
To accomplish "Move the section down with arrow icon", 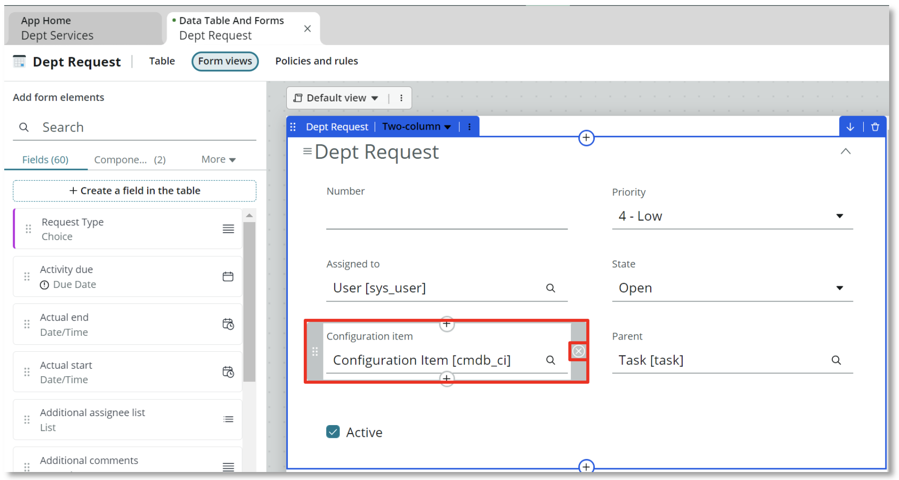I will [850, 127].
